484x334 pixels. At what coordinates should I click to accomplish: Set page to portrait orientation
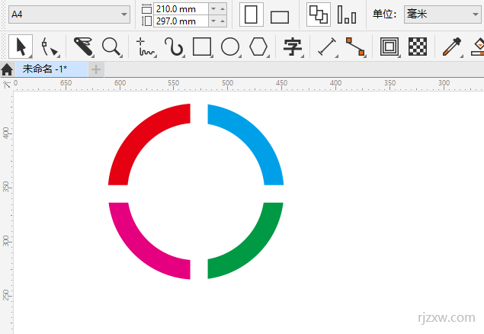pos(251,15)
